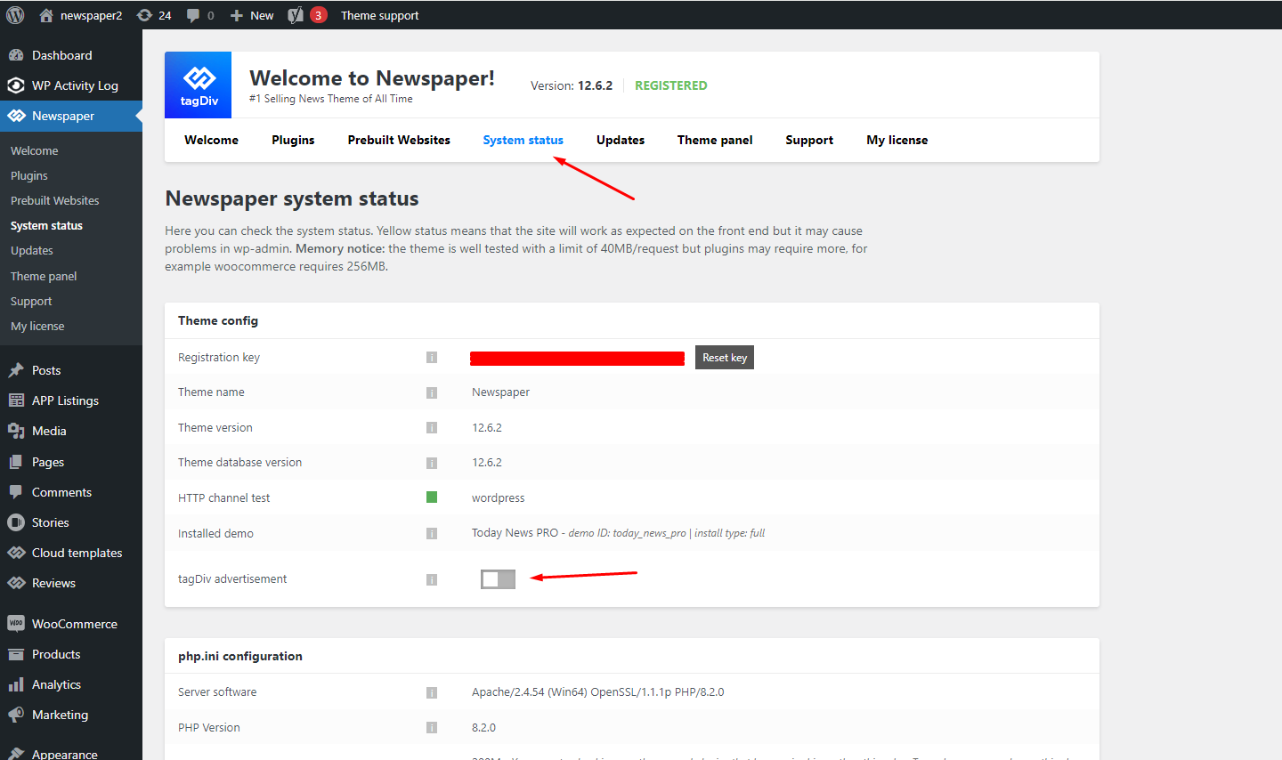The height and width of the screenshot is (760, 1282).
Task: Click the Reset key button
Action: [725, 358]
